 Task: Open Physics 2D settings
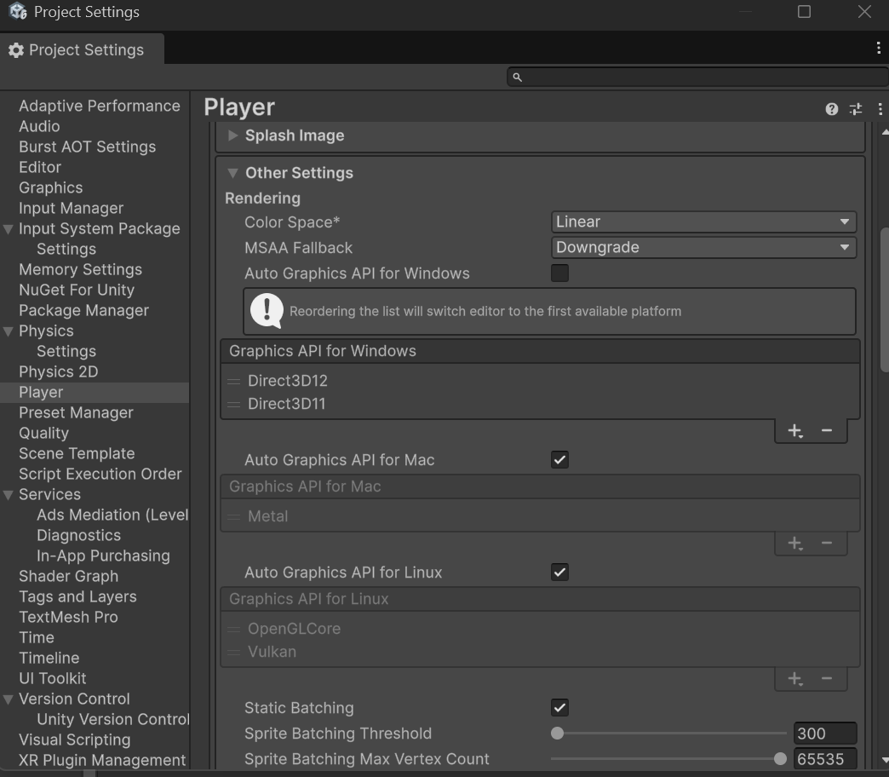click(59, 371)
